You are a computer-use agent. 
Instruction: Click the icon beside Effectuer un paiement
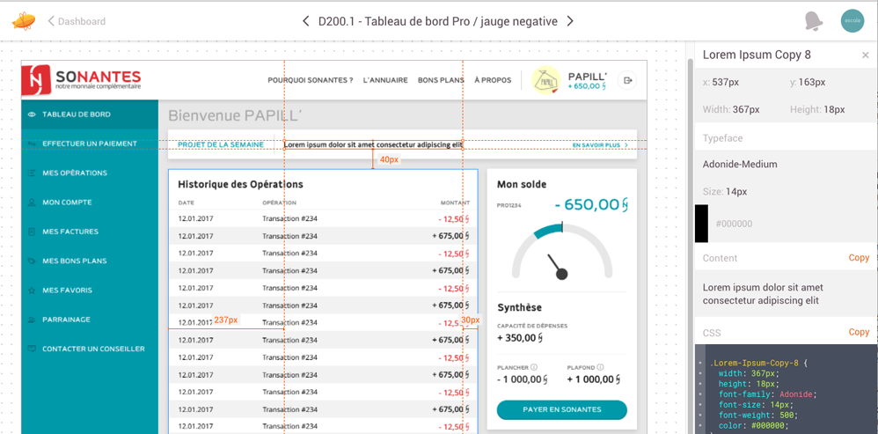click(x=32, y=143)
